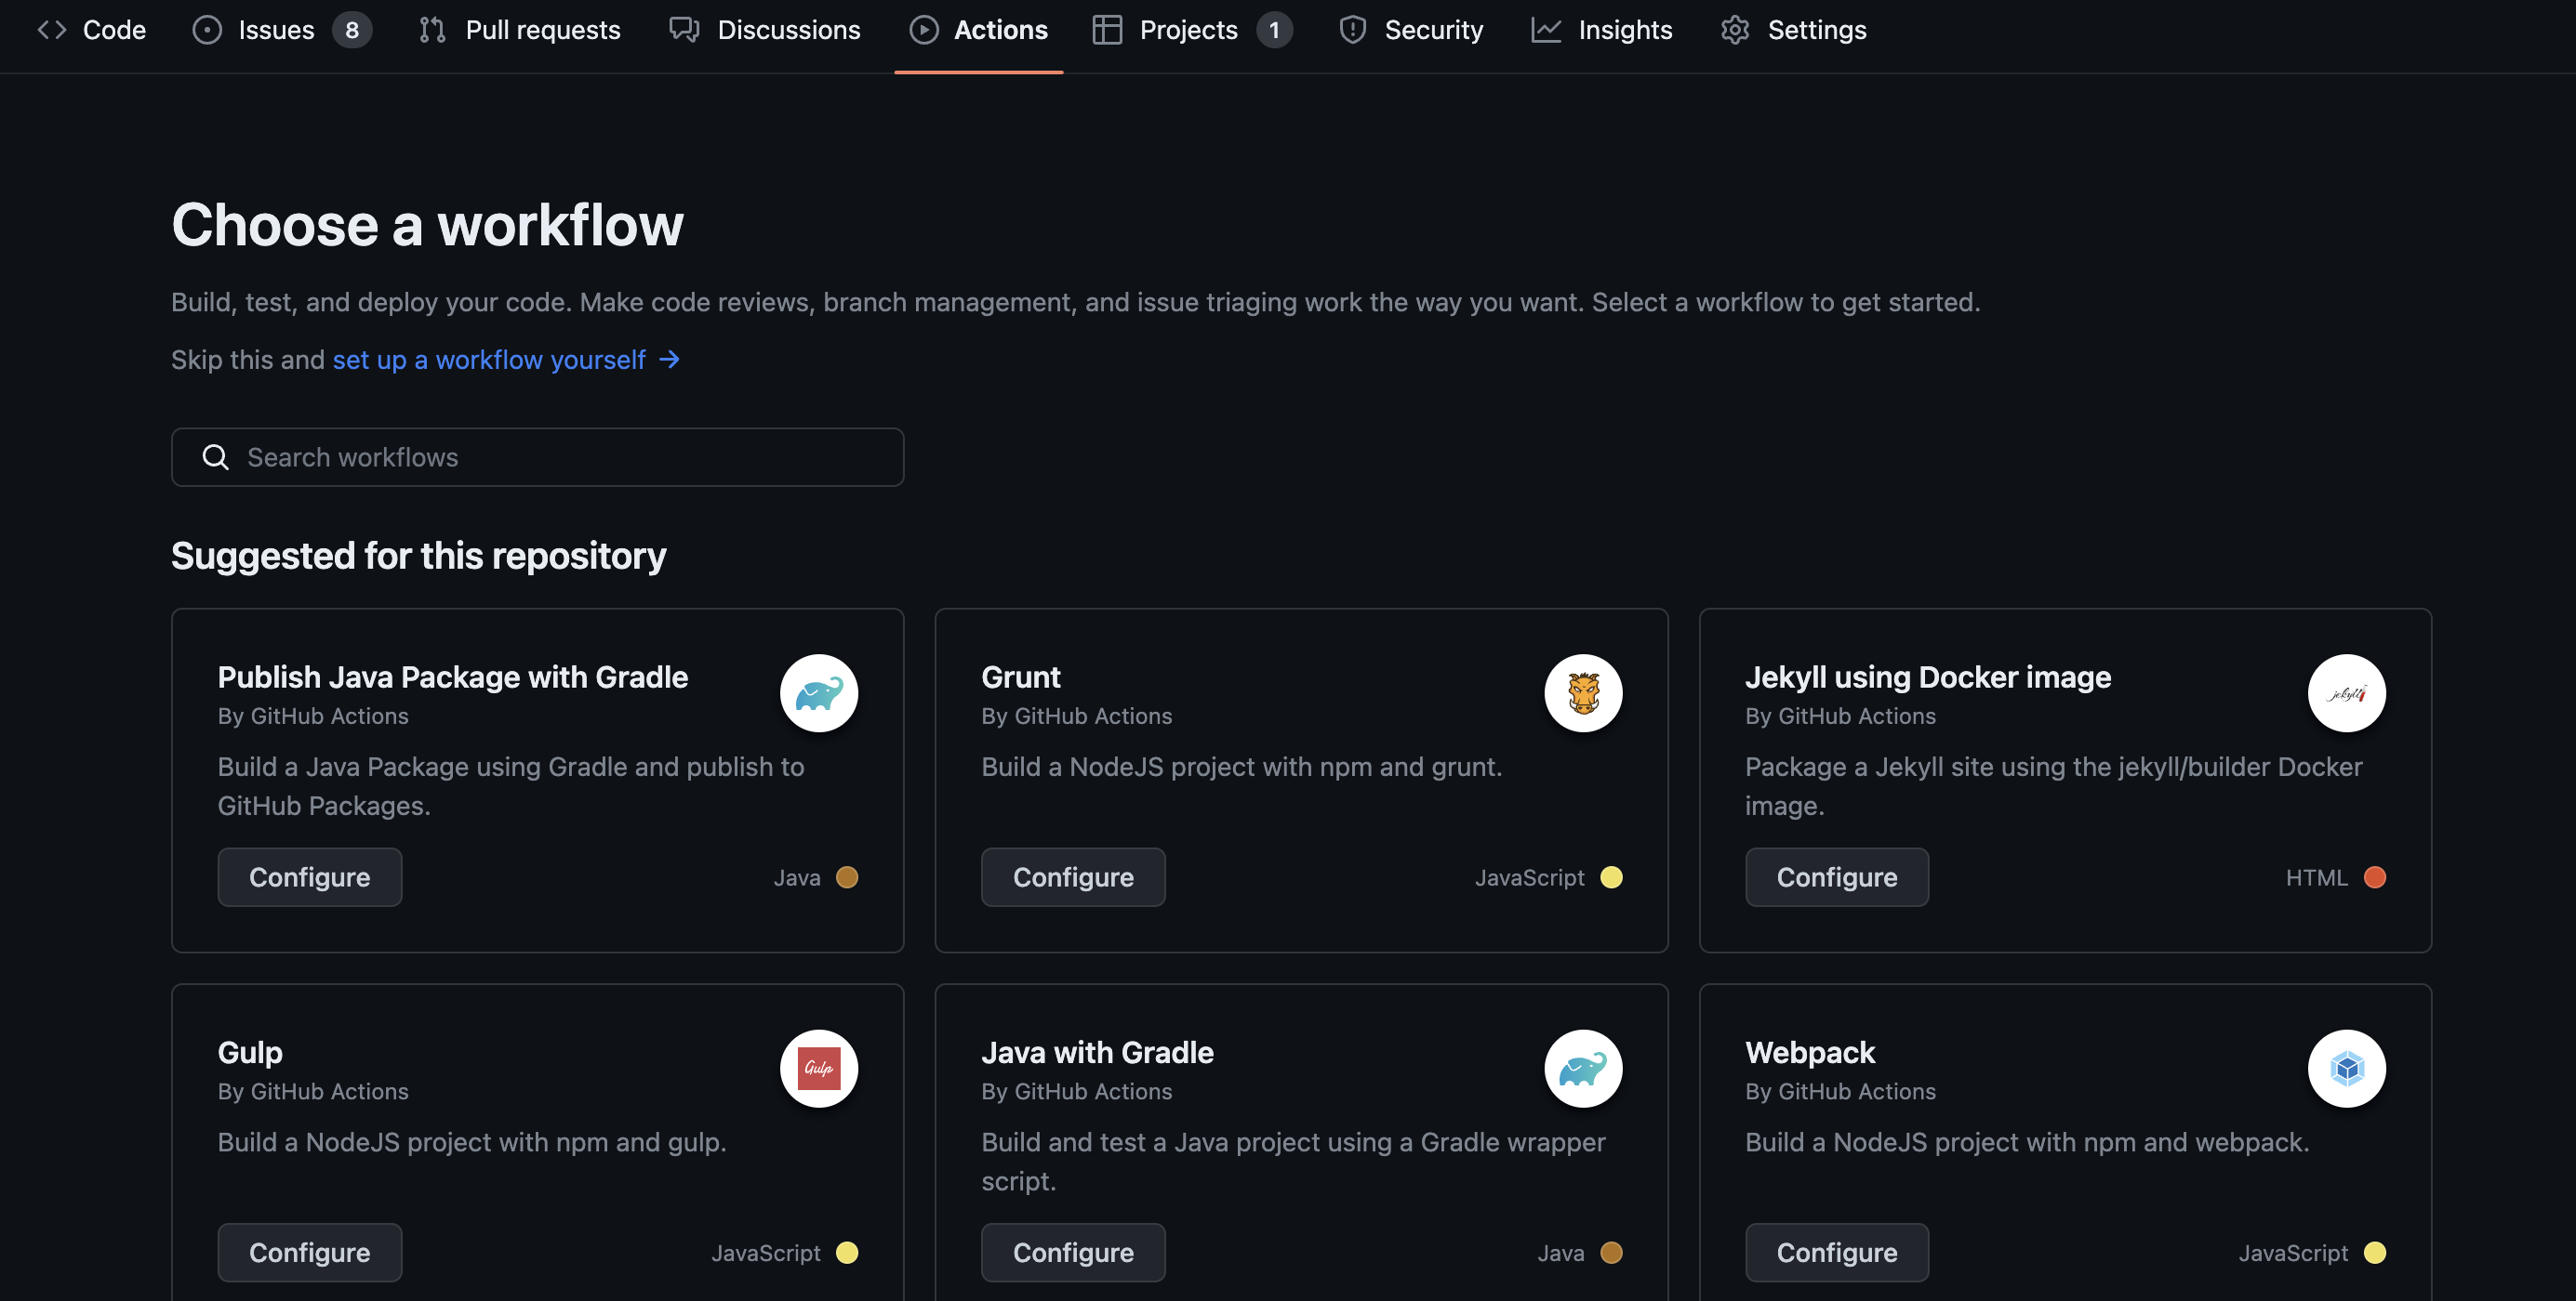Click the 'set up a workflow yourself' link
The image size is (2576, 1301).
[x=490, y=360]
